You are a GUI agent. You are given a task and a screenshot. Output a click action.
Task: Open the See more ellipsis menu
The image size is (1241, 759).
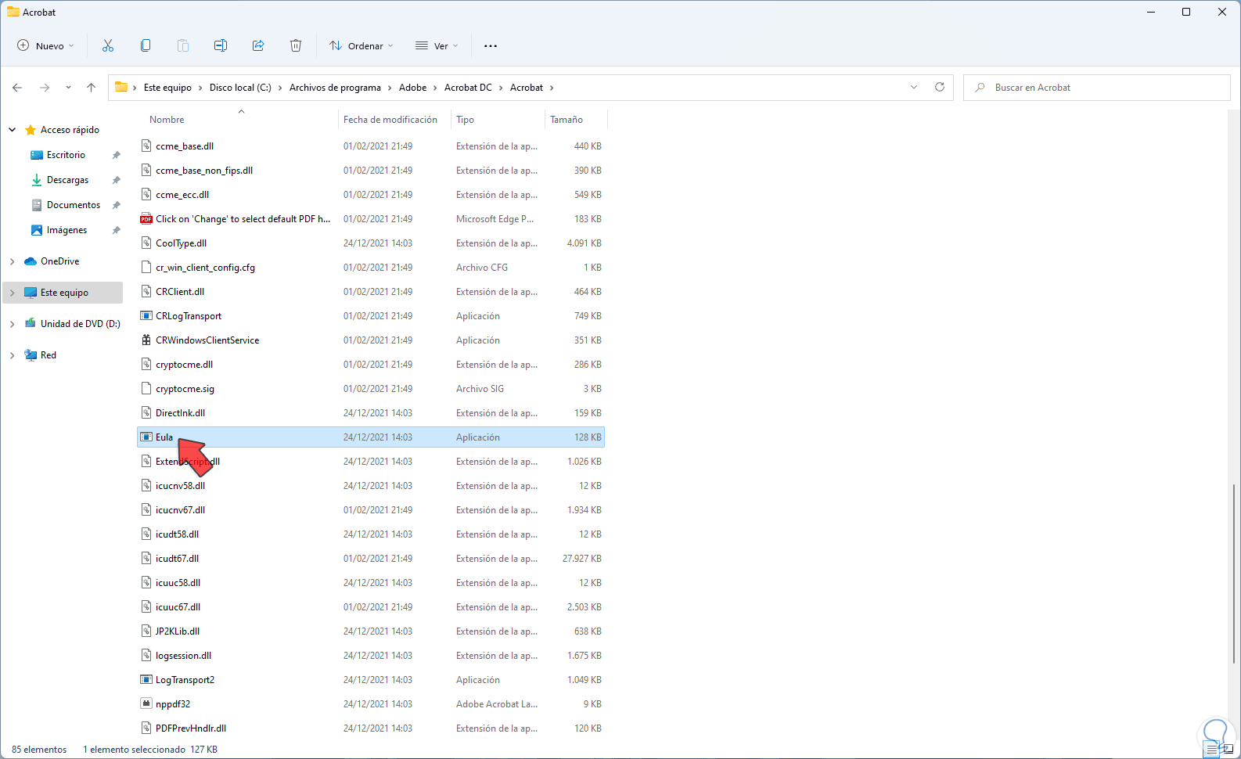pos(491,45)
